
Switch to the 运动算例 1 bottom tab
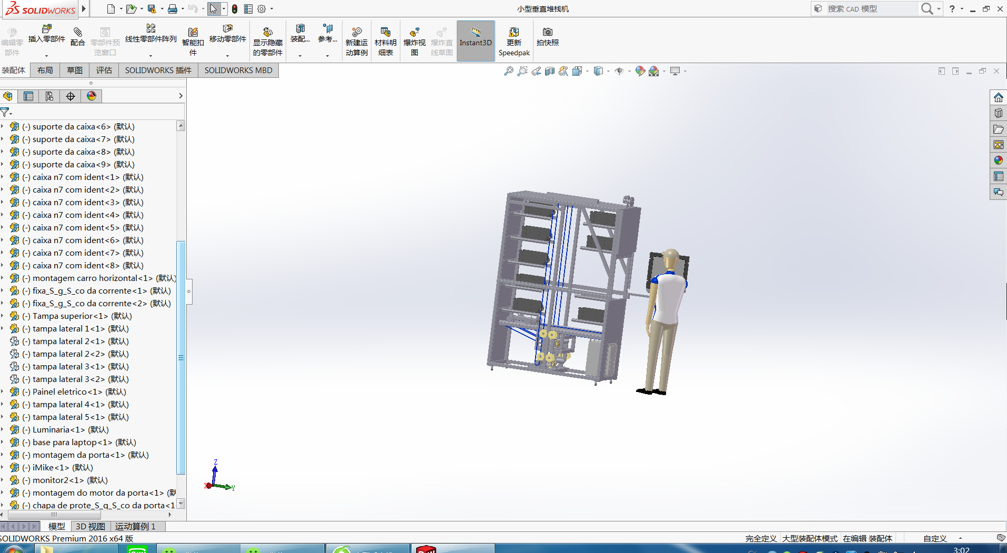point(135,526)
